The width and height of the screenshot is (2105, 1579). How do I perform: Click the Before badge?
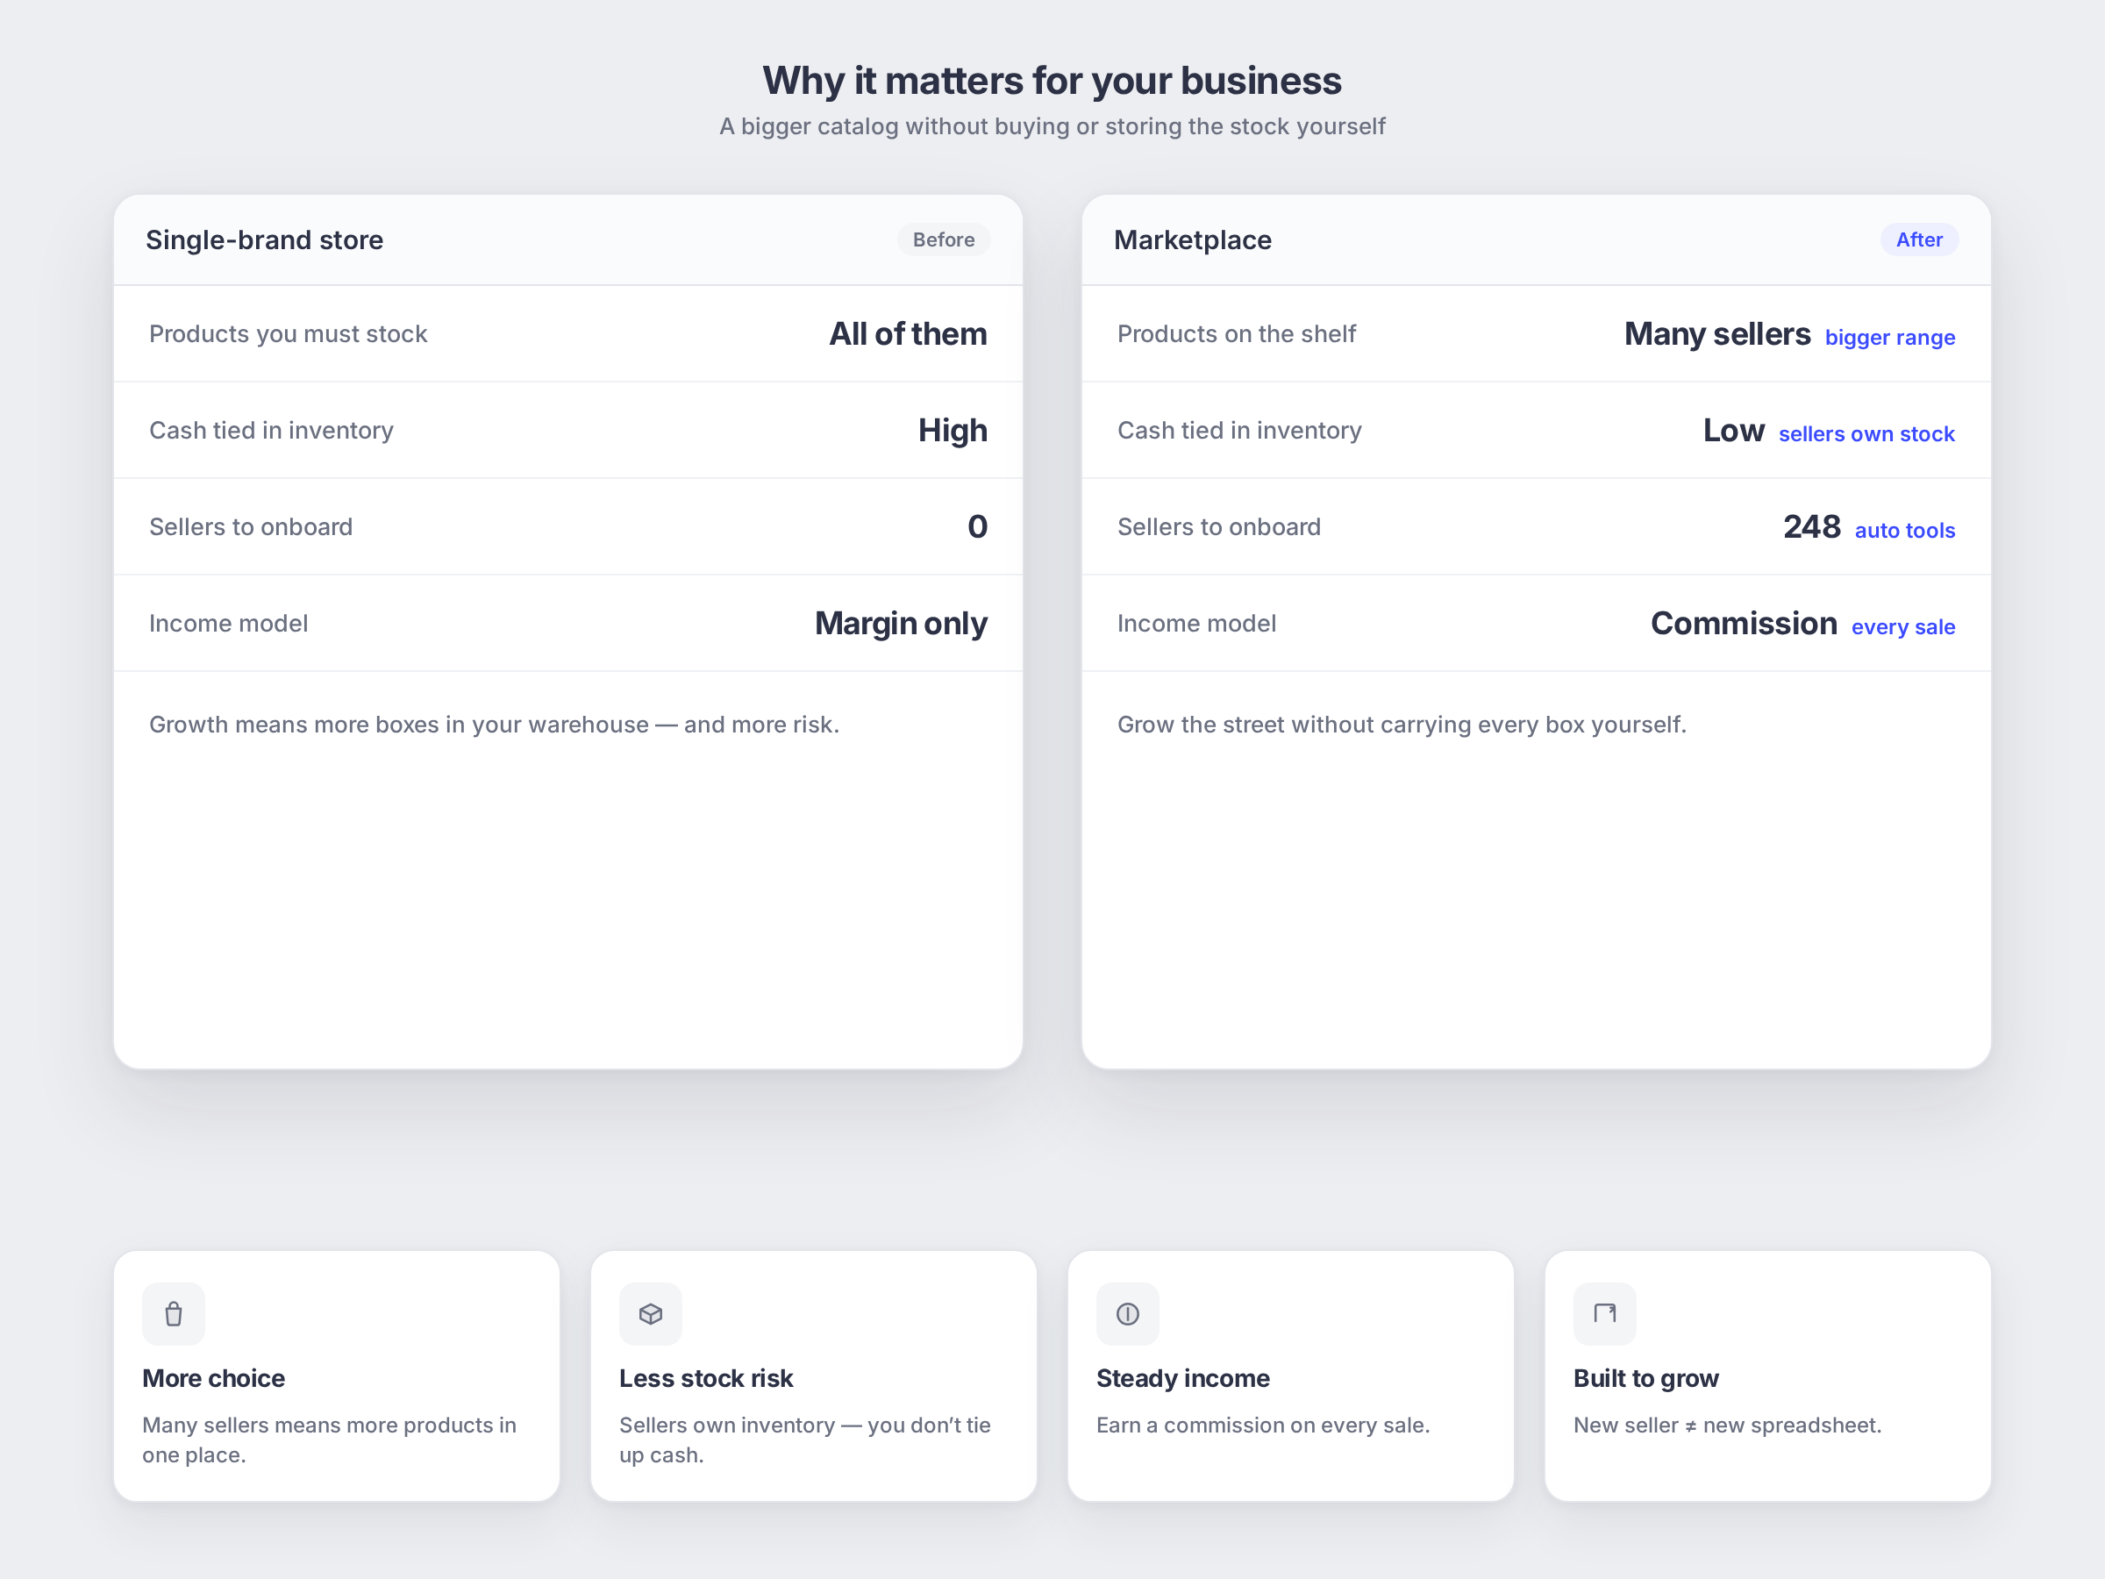tap(943, 239)
